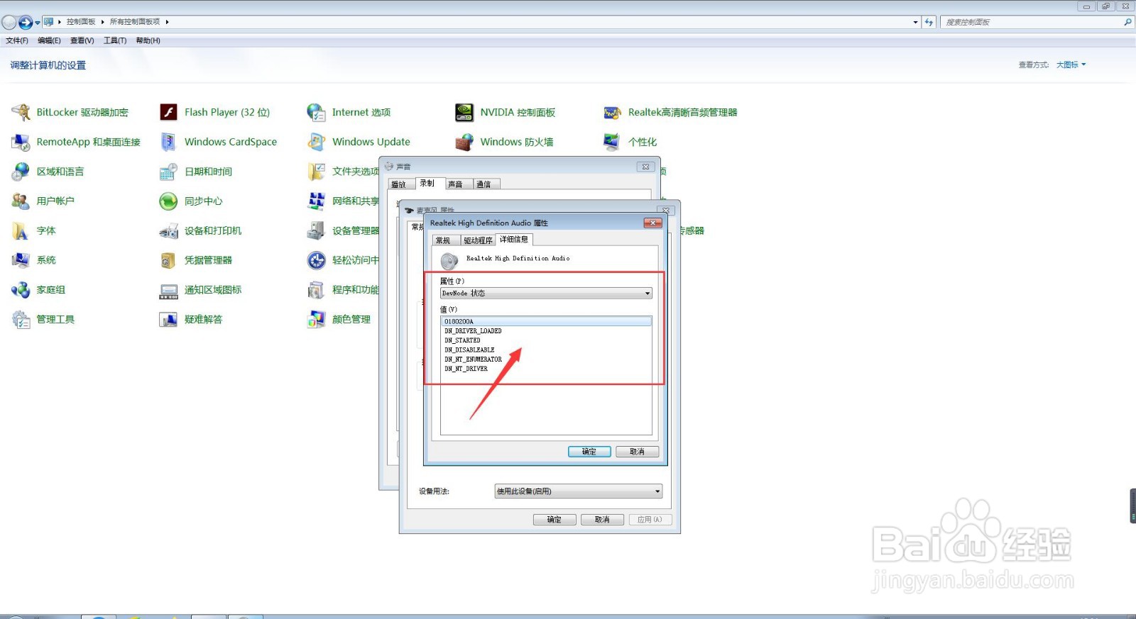
Task: Select value 0180200A in list
Action: [546, 321]
